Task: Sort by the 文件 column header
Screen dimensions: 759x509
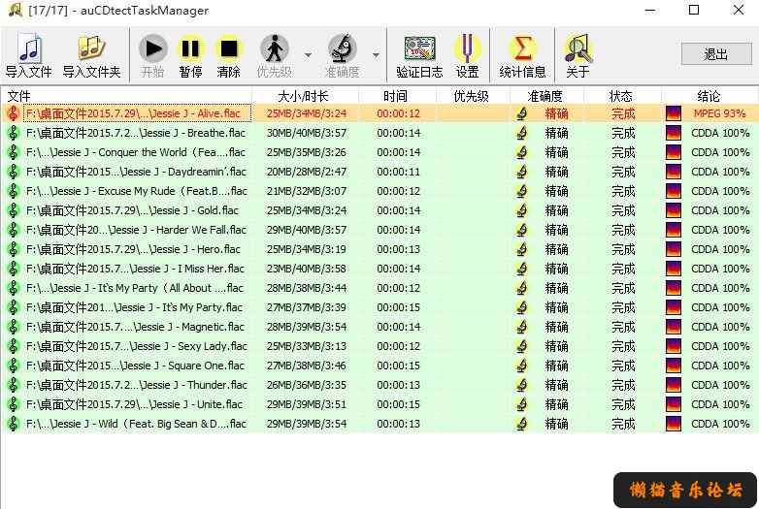Action: pyautogui.click(x=127, y=96)
